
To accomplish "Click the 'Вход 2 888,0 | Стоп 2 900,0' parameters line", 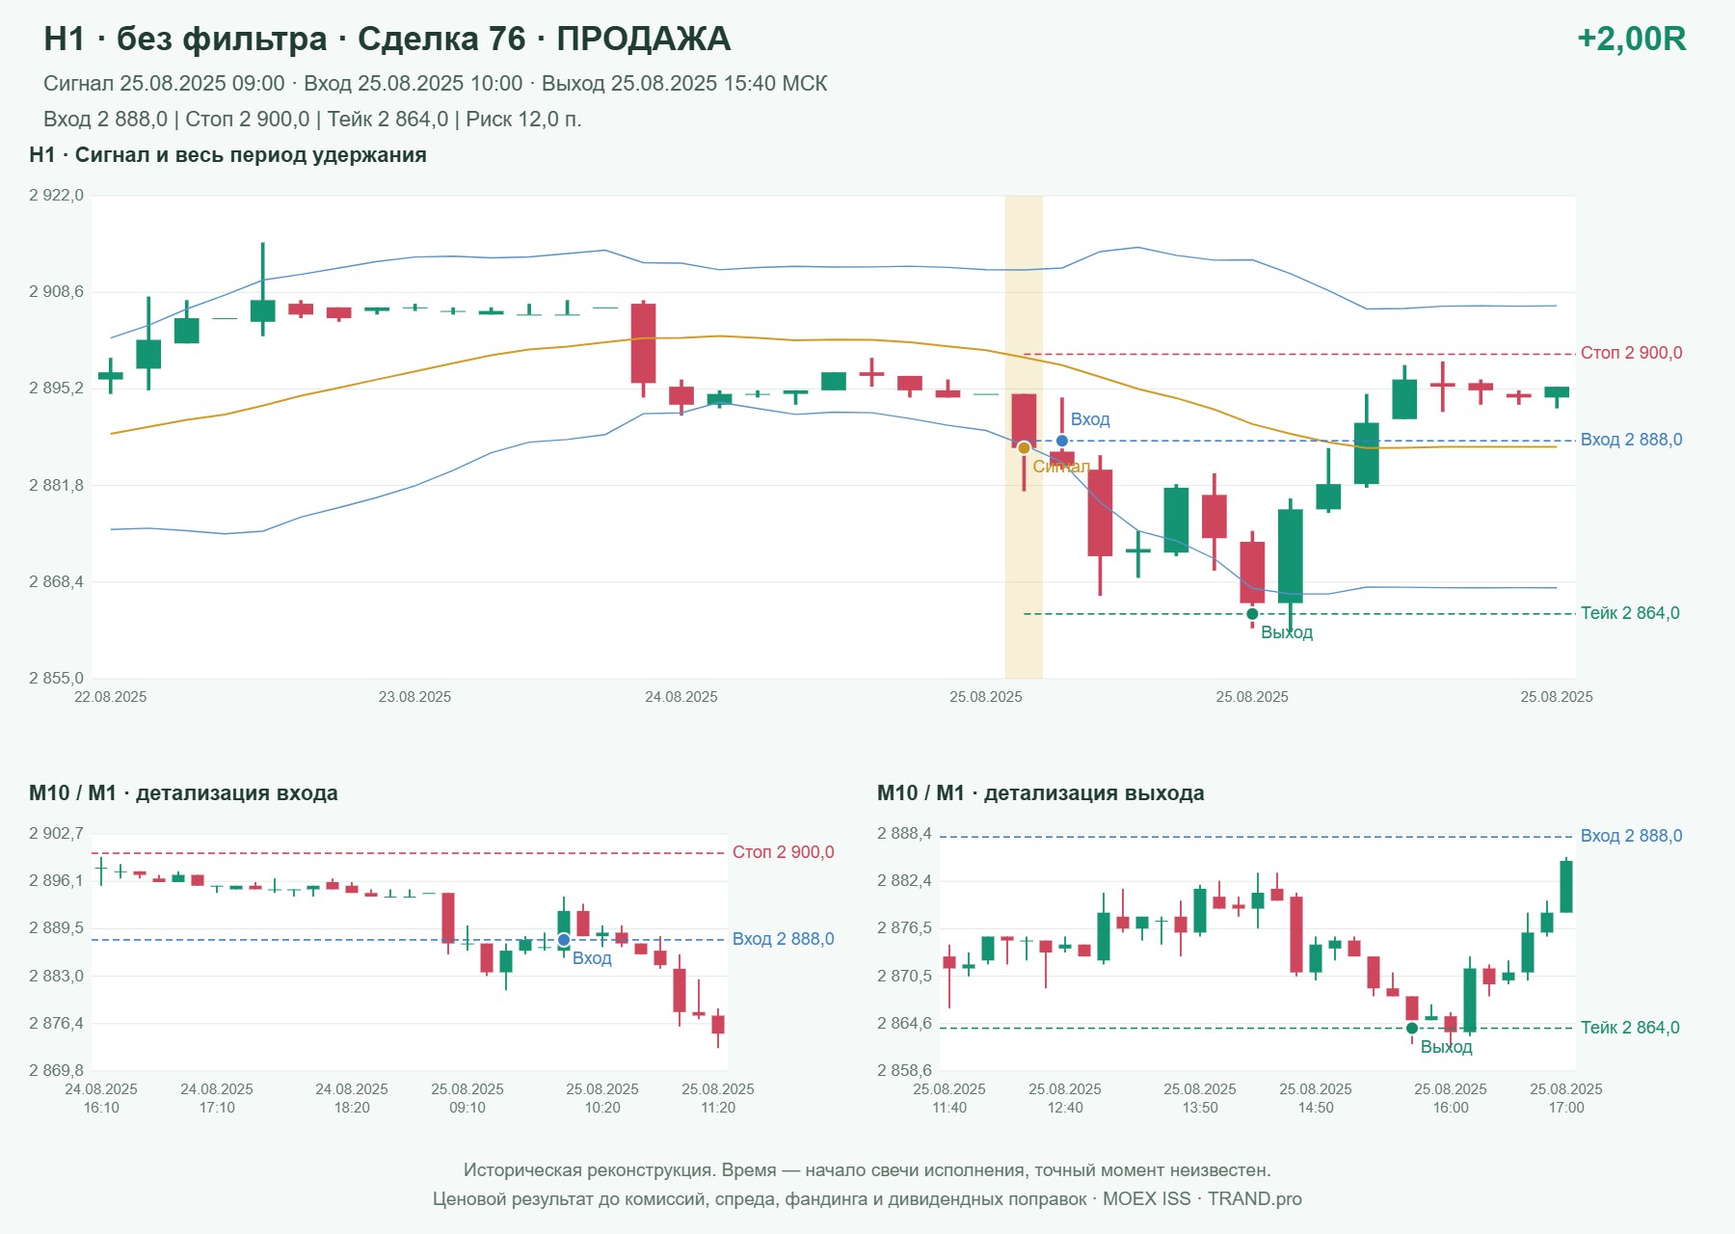I will click(312, 120).
